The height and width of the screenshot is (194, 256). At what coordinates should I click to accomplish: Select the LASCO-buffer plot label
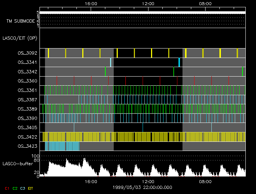coord(18,164)
